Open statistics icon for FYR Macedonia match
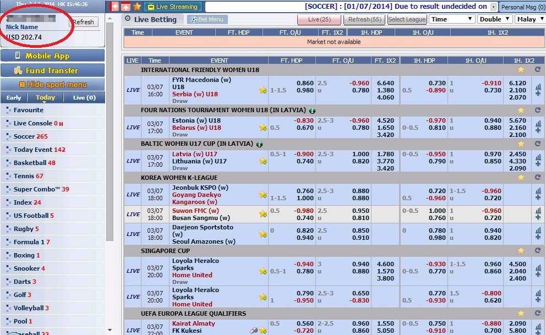This screenshot has width=546, height=335. click(x=538, y=87)
